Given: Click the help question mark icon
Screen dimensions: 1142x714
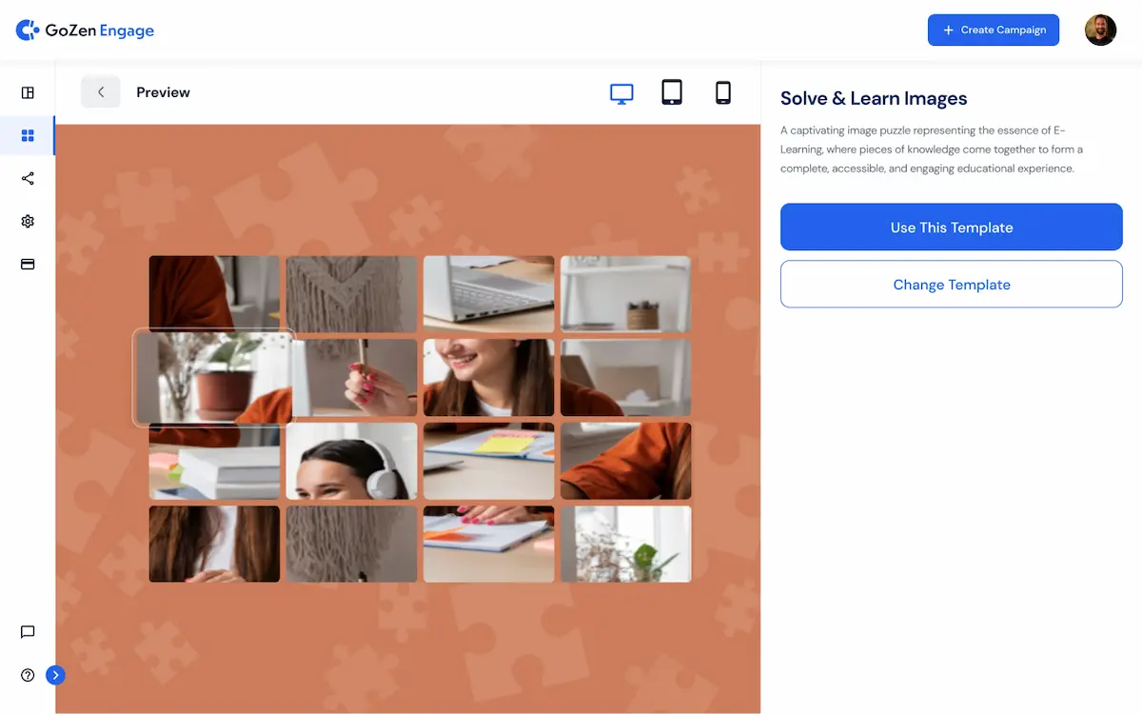Looking at the screenshot, I should 28,675.
